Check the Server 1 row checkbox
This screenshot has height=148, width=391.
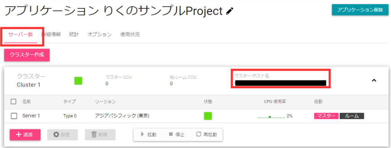pos(14,116)
